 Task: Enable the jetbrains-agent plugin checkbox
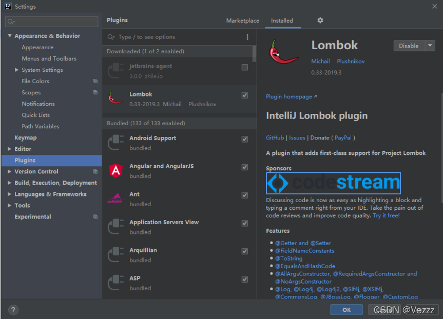[245, 67]
